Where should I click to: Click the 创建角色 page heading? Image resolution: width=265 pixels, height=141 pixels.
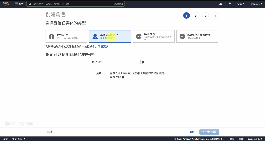pos(55,14)
